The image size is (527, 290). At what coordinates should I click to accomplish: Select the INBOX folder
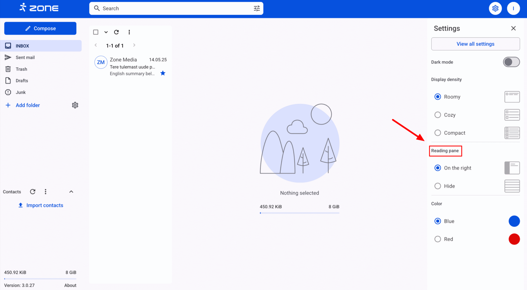22,46
